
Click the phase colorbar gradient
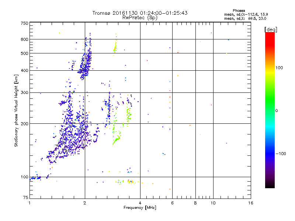tap(270, 110)
